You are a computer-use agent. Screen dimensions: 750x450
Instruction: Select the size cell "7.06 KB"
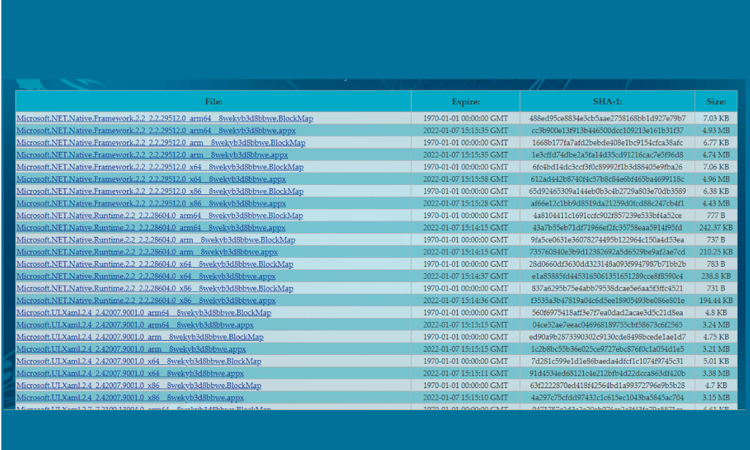[716, 167]
